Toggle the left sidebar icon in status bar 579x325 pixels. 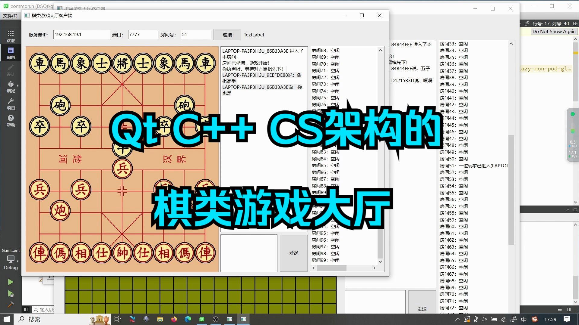pos(26,309)
